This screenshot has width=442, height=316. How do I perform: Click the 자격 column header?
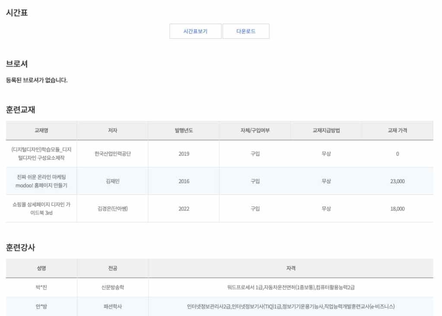291,269
